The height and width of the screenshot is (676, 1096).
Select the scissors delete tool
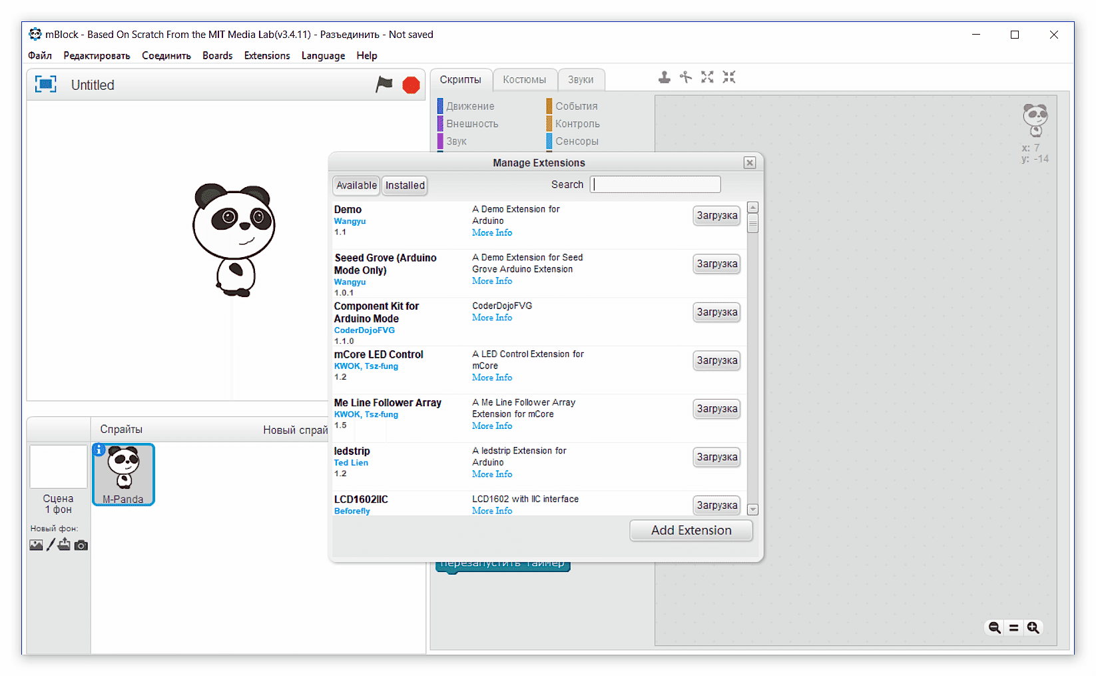tap(685, 77)
